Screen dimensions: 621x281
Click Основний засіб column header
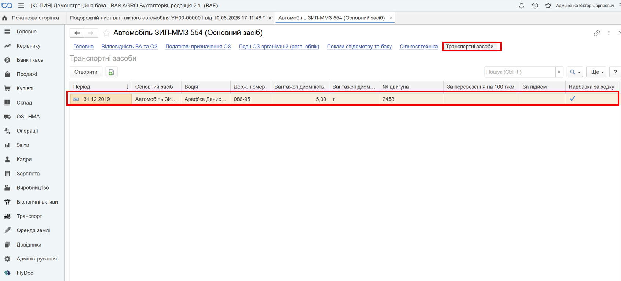157,87
